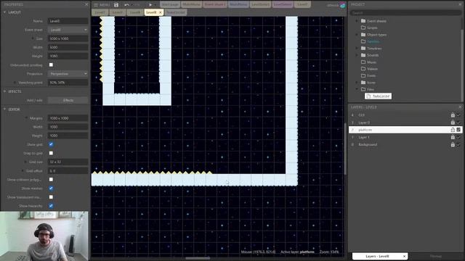Toggle visibility of GUI layer
This screenshot has width=465, height=261.
point(458,115)
